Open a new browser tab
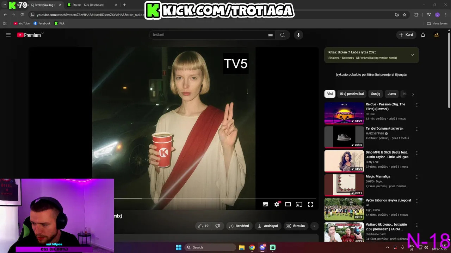Viewport: 451px width, 253px height. tap(124, 5)
